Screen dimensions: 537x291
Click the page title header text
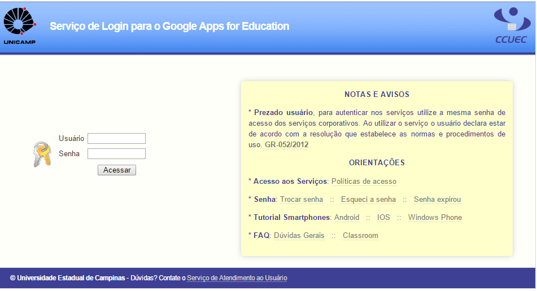click(x=169, y=27)
